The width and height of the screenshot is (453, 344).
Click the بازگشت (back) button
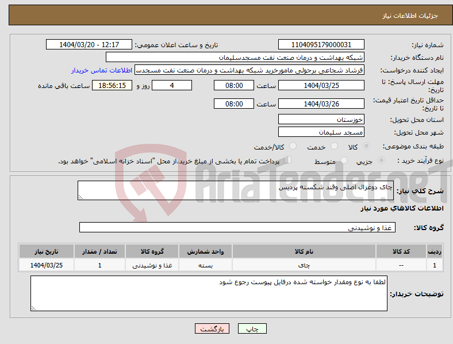click(x=212, y=328)
